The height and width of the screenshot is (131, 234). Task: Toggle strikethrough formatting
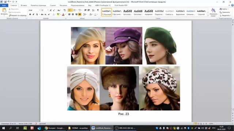(x=42, y=15)
